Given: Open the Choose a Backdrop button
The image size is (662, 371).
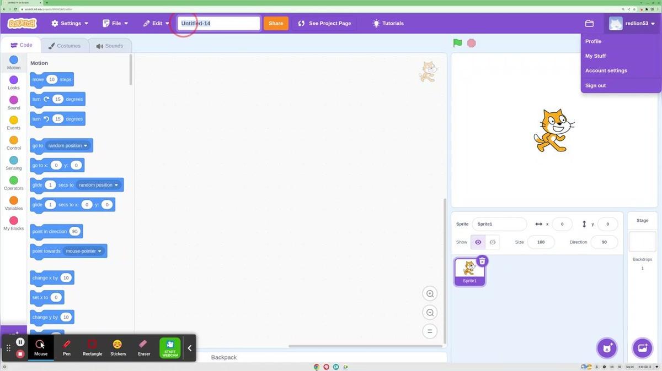Looking at the screenshot, I should [642, 348].
